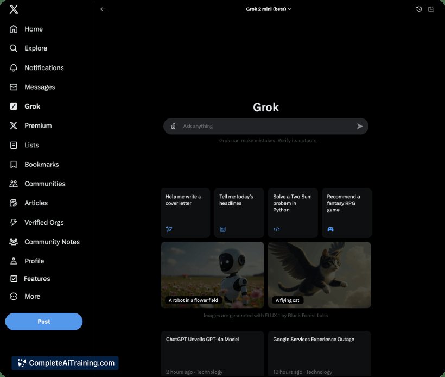Click the quill icon on cover letter card
Screen dimensions: 445x377
point(169,229)
